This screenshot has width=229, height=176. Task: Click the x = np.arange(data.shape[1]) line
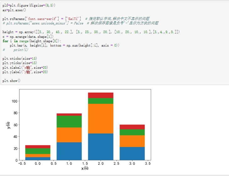(x=28, y=37)
